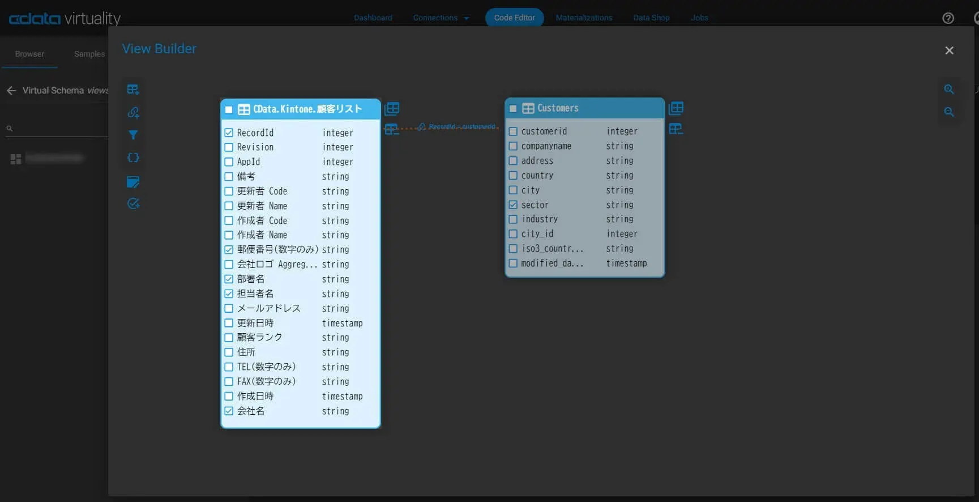Check the customerid column checkbox
This screenshot has height=502, width=979.
513,131
